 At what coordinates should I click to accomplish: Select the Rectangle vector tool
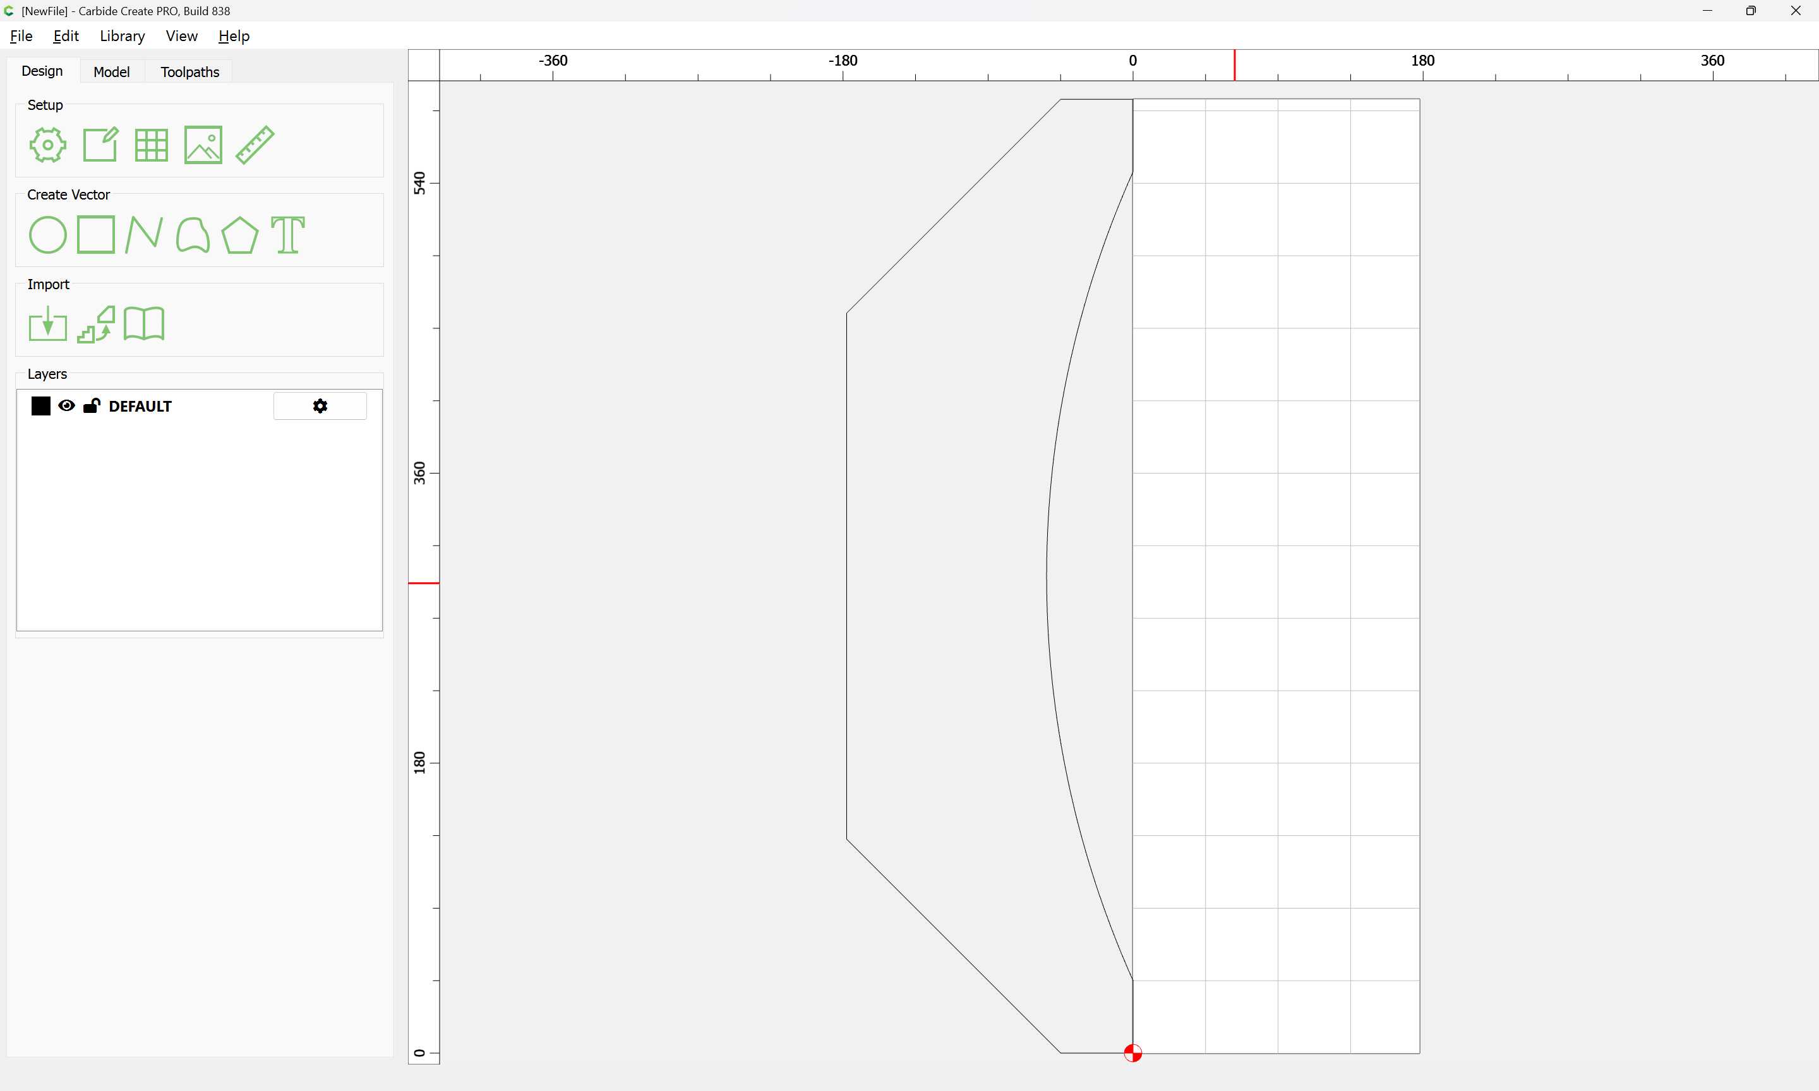95,235
